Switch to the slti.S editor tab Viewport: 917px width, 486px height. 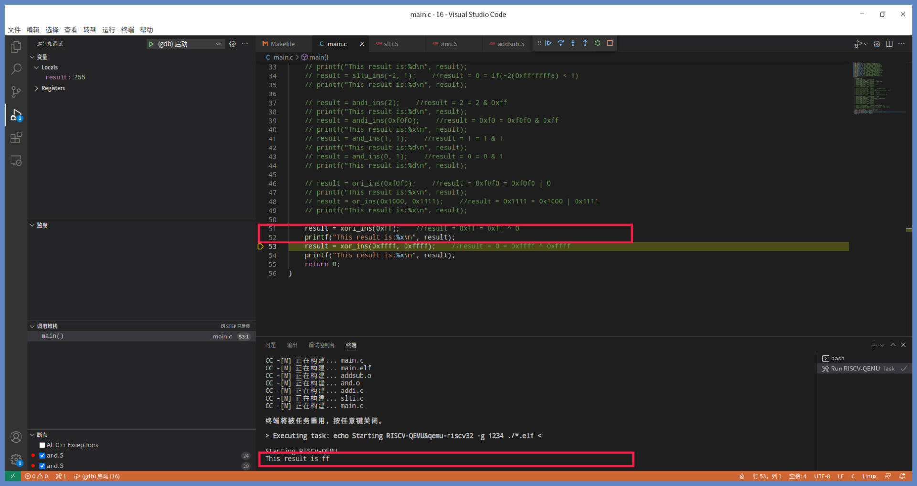point(391,44)
